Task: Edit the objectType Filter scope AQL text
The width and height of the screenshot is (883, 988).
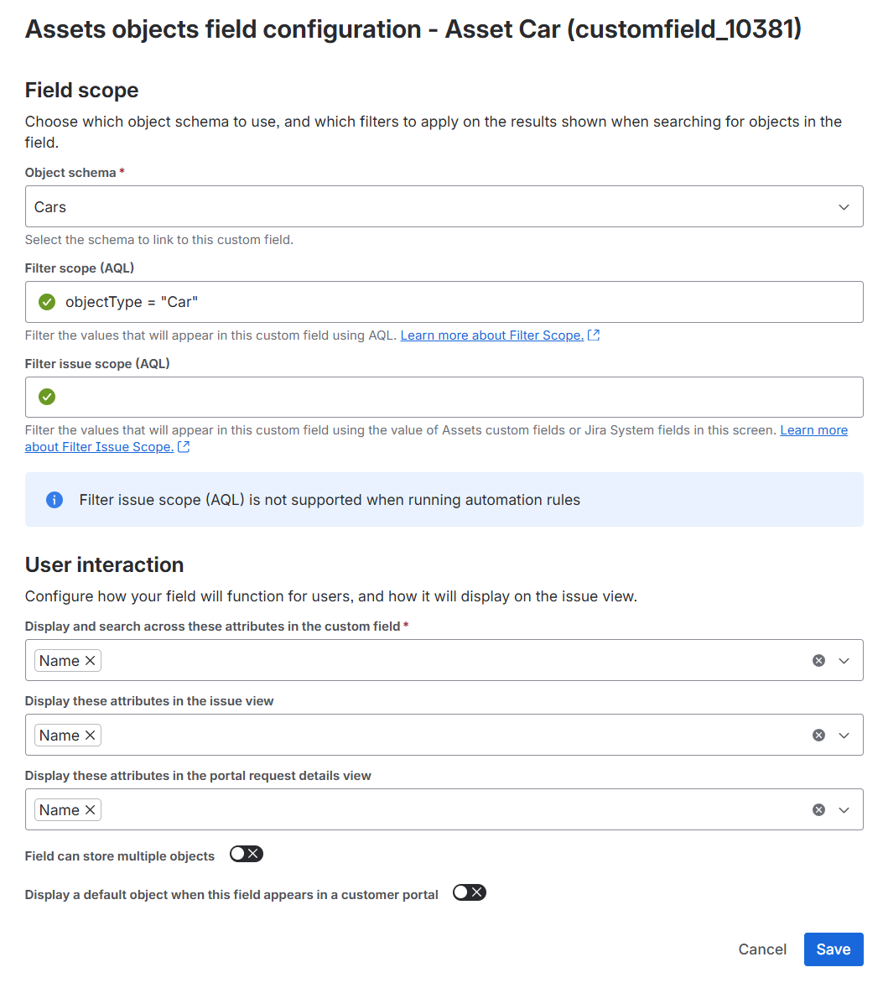Action: (132, 302)
